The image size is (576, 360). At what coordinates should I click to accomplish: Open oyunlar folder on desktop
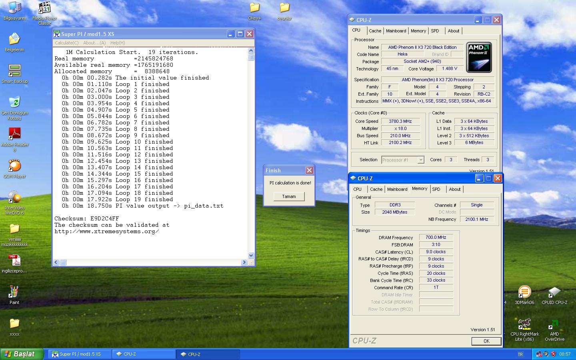click(x=284, y=11)
